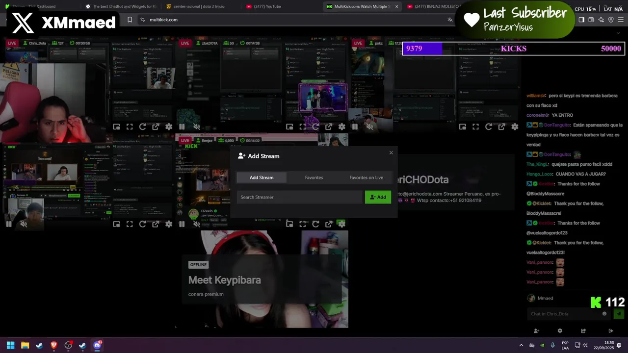This screenshot has width=628, height=353.
Task: Open the bottom-left stream tile's settings gear
Action: pos(169,224)
